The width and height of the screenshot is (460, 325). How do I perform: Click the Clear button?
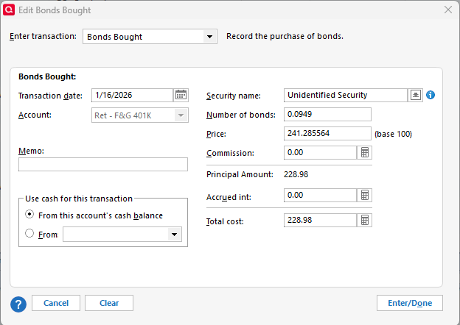click(x=109, y=303)
